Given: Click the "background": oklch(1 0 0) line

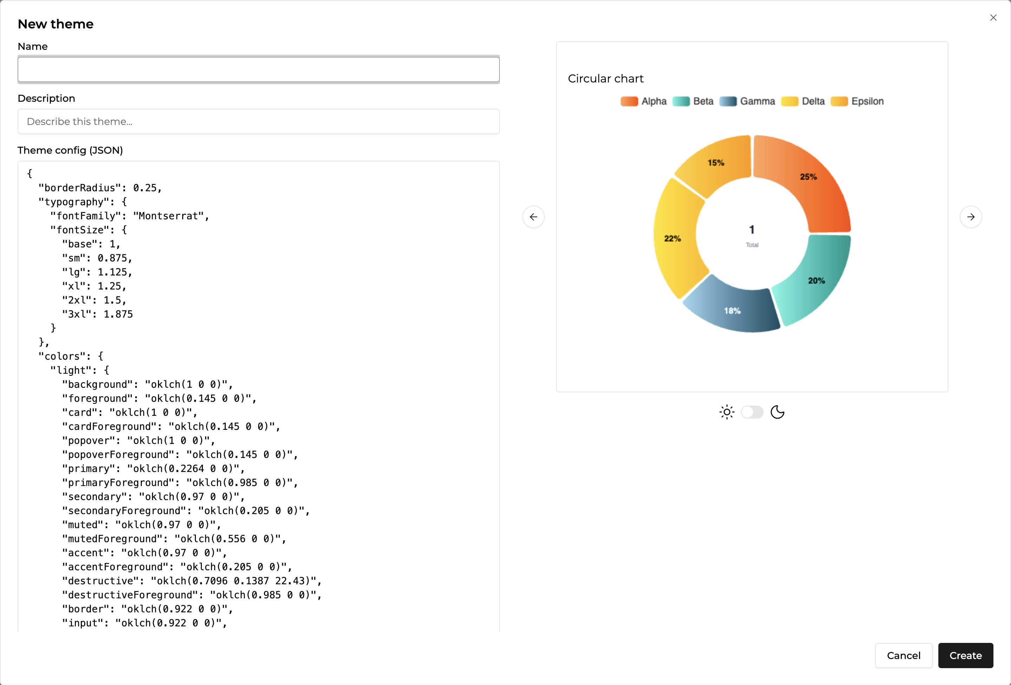Looking at the screenshot, I should (x=147, y=385).
